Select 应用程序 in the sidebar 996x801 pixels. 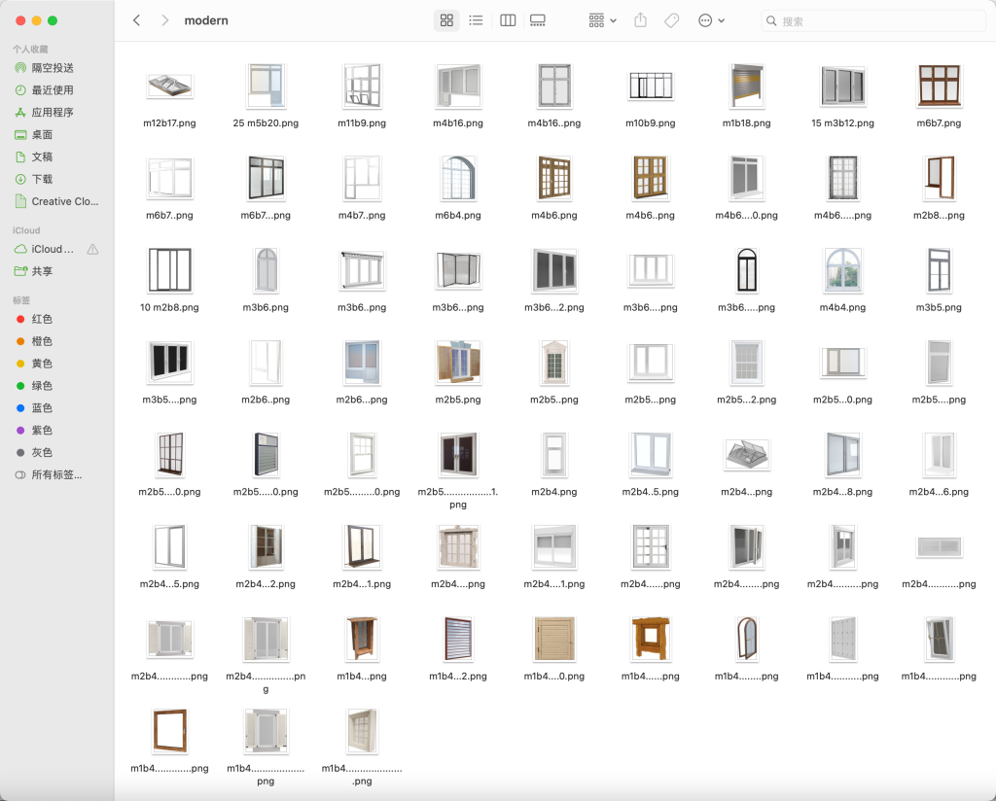pyautogui.click(x=53, y=113)
